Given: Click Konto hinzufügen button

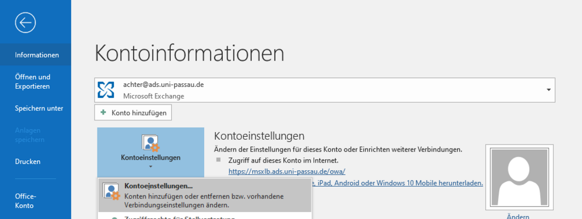Looking at the screenshot, I should tap(133, 113).
